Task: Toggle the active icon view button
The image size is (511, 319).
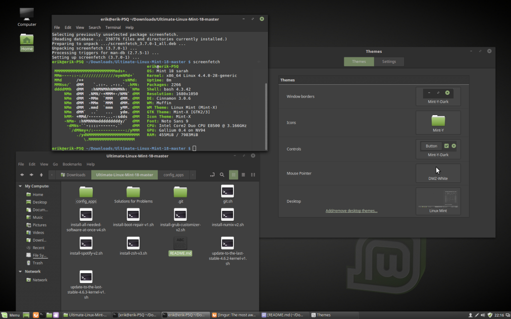Action: point(233,174)
